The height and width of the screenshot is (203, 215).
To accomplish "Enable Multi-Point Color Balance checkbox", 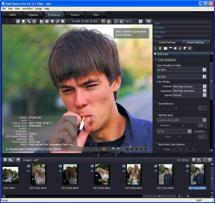I will point(156,144).
